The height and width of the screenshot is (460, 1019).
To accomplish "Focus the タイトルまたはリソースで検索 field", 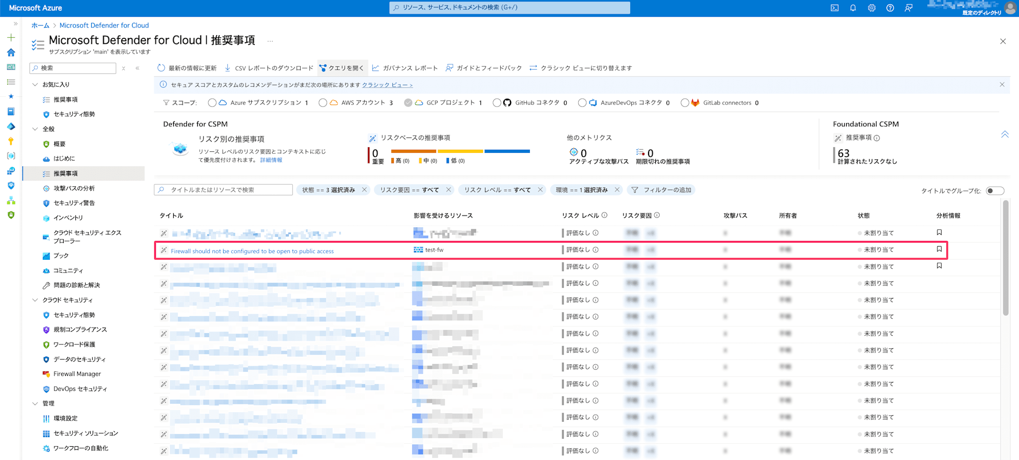I will (223, 190).
